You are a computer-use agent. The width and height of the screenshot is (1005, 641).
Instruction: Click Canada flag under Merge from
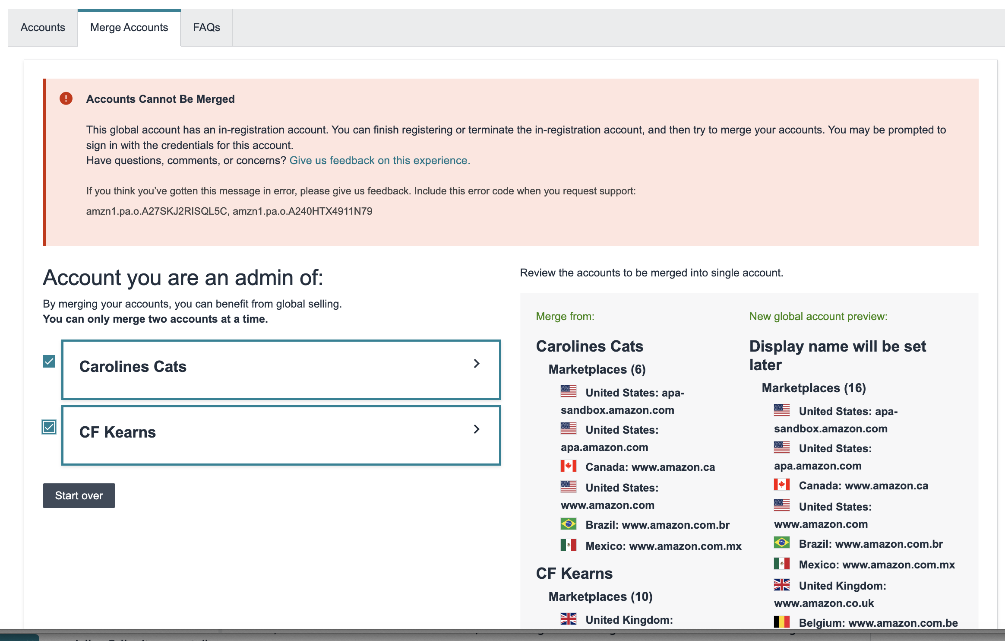click(x=569, y=466)
